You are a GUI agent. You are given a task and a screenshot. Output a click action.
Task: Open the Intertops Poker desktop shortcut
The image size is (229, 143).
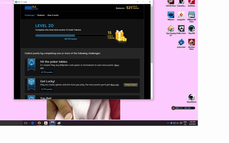192,44
